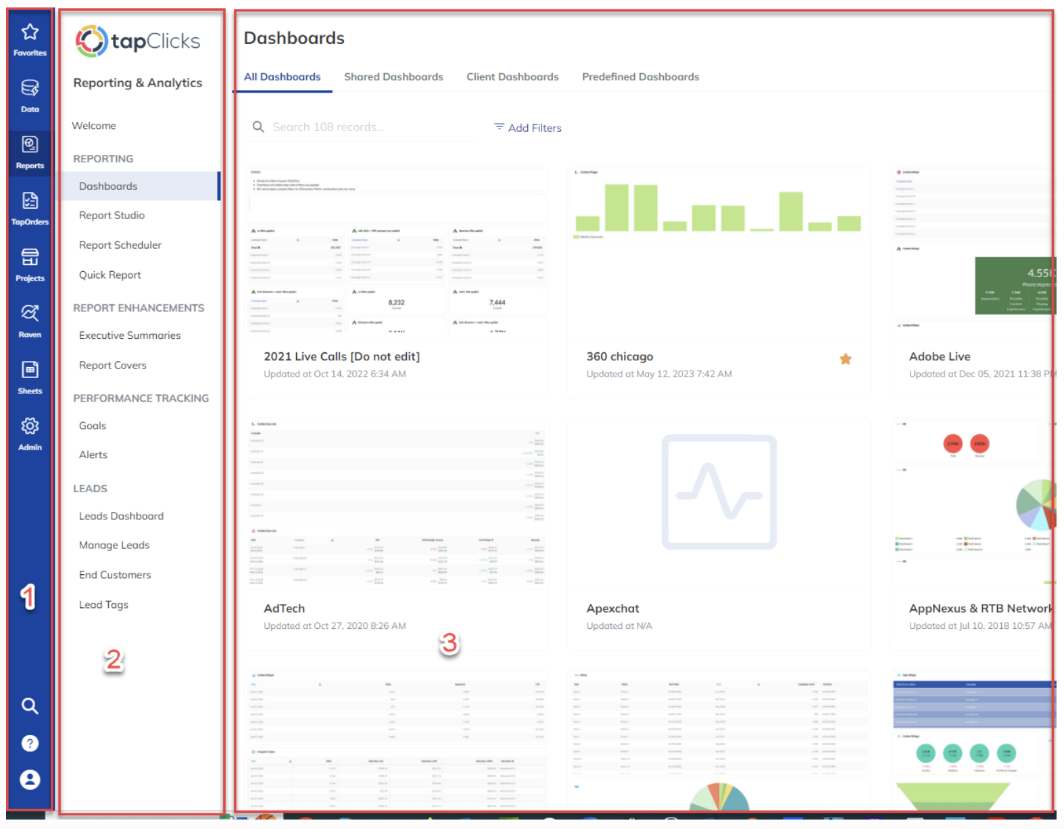Switch to Predefined Dashboards tab
1064x829 pixels.
[x=640, y=77]
